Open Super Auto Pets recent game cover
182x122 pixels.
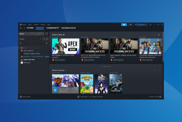87,84
